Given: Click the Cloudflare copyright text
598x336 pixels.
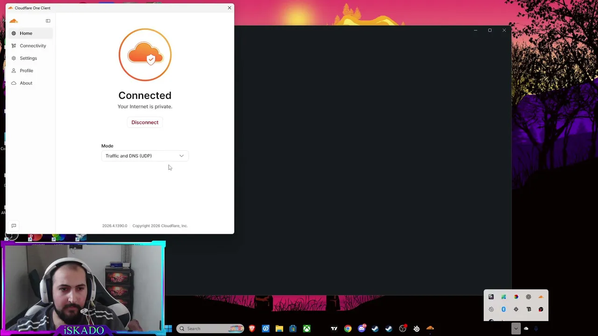Looking at the screenshot, I should coord(160,226).
